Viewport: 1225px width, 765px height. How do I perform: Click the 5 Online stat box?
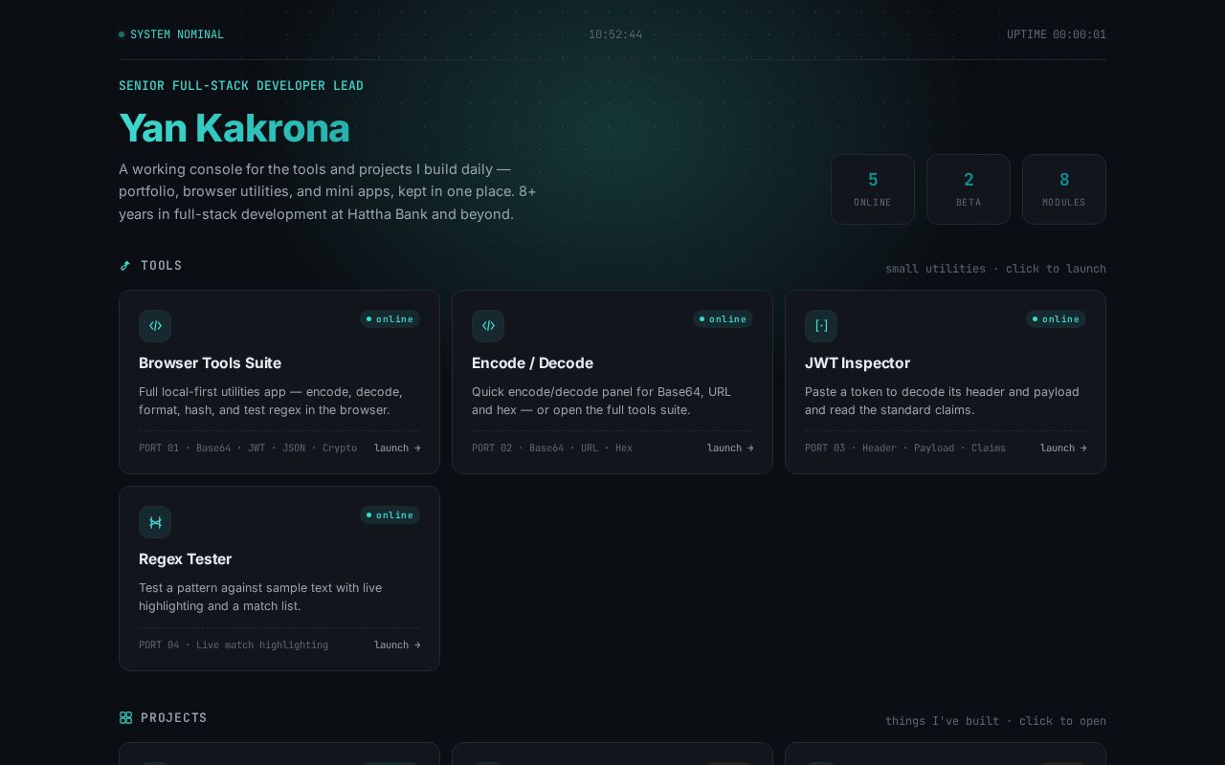(873, 189)
